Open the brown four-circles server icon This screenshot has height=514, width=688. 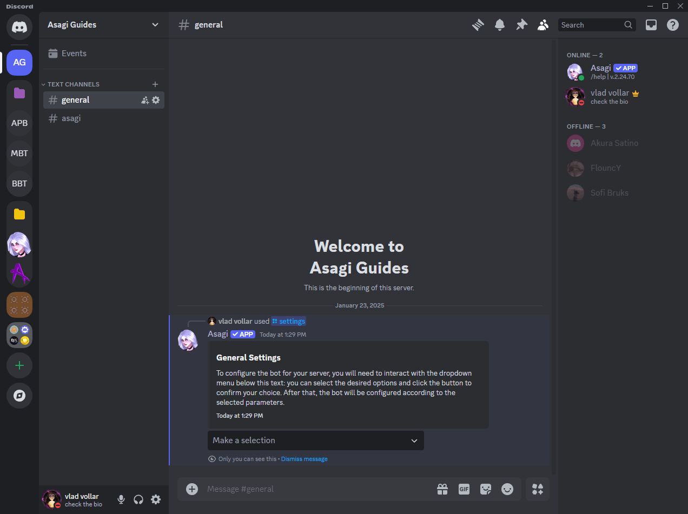tap(19, 305)
